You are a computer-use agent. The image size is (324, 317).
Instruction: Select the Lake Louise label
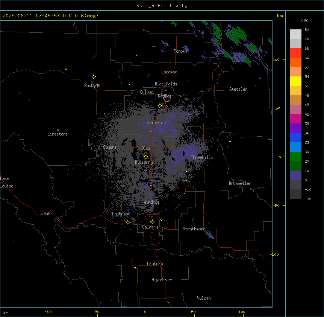[x=7, y=182]
